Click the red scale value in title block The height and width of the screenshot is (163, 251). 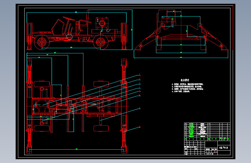click(x=216, y=151)
